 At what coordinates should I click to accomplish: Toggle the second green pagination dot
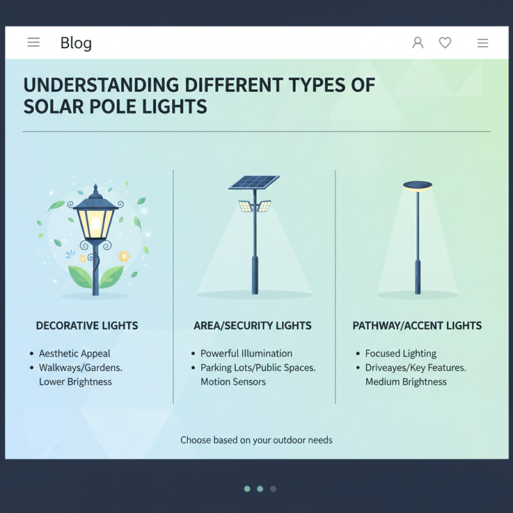pyautogui.click(x=260, y=489)
